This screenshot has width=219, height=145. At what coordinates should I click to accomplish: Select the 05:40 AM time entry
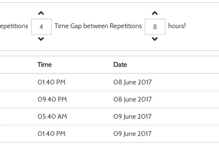pyautogui.click(x=52, y=117)
